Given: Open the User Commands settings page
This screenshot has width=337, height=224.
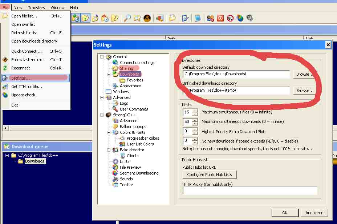Looking at the screenshot, I should coord(134,109).
